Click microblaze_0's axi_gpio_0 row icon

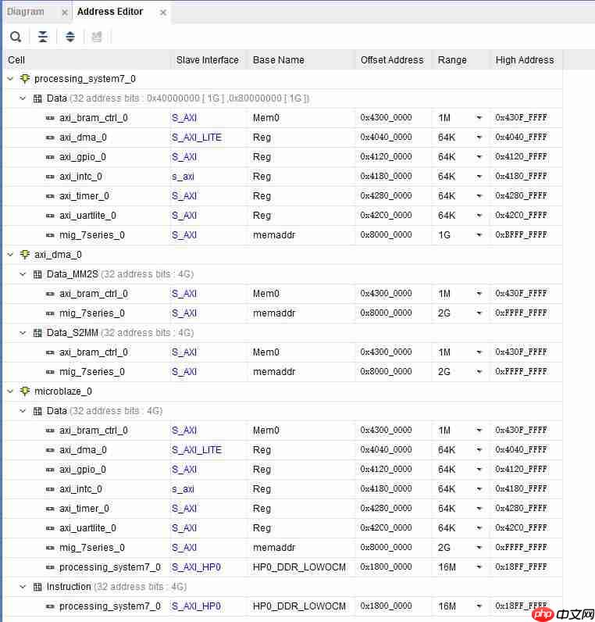pos(50,470)
